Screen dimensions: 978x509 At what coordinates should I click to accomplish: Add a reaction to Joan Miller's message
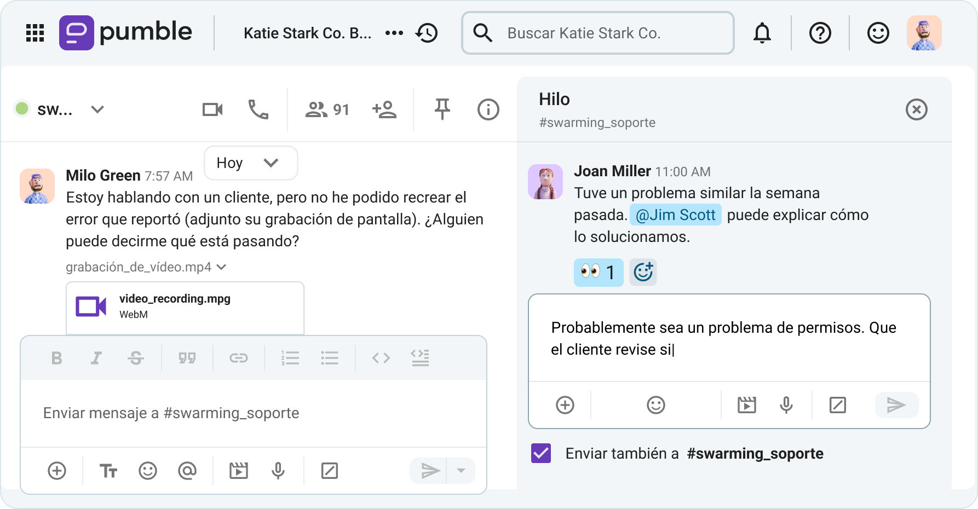643,272
